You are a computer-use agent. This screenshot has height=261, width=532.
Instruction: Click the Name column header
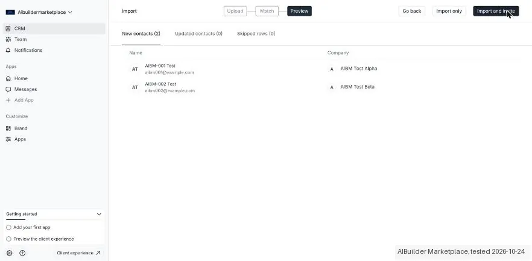pos(136,53)
